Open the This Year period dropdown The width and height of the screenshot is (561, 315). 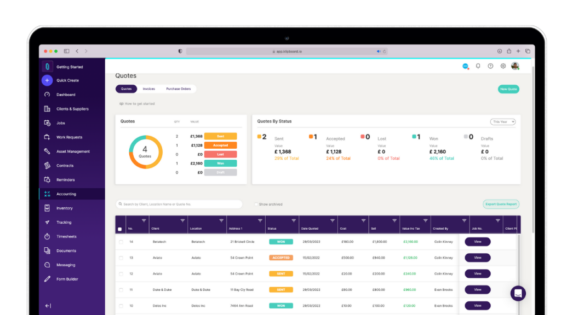503,122
